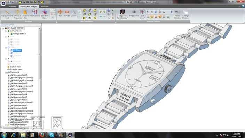Screen dimensions: 245x138
Task: Click last icon in Viewing Options top row
Action: (x=172, y=12)
